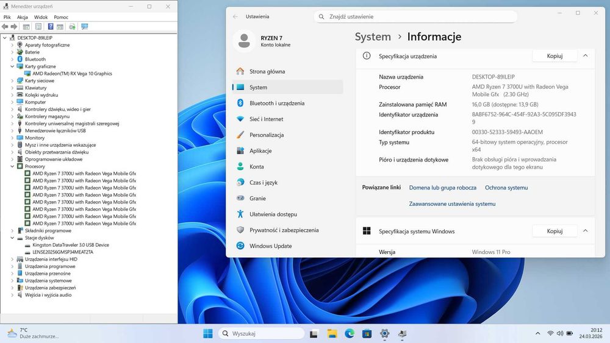Open Granie settings

point(287,198)
